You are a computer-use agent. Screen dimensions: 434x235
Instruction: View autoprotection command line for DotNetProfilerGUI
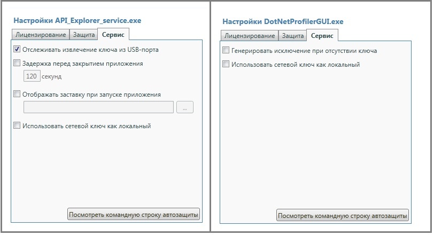[x=342, y=216]
